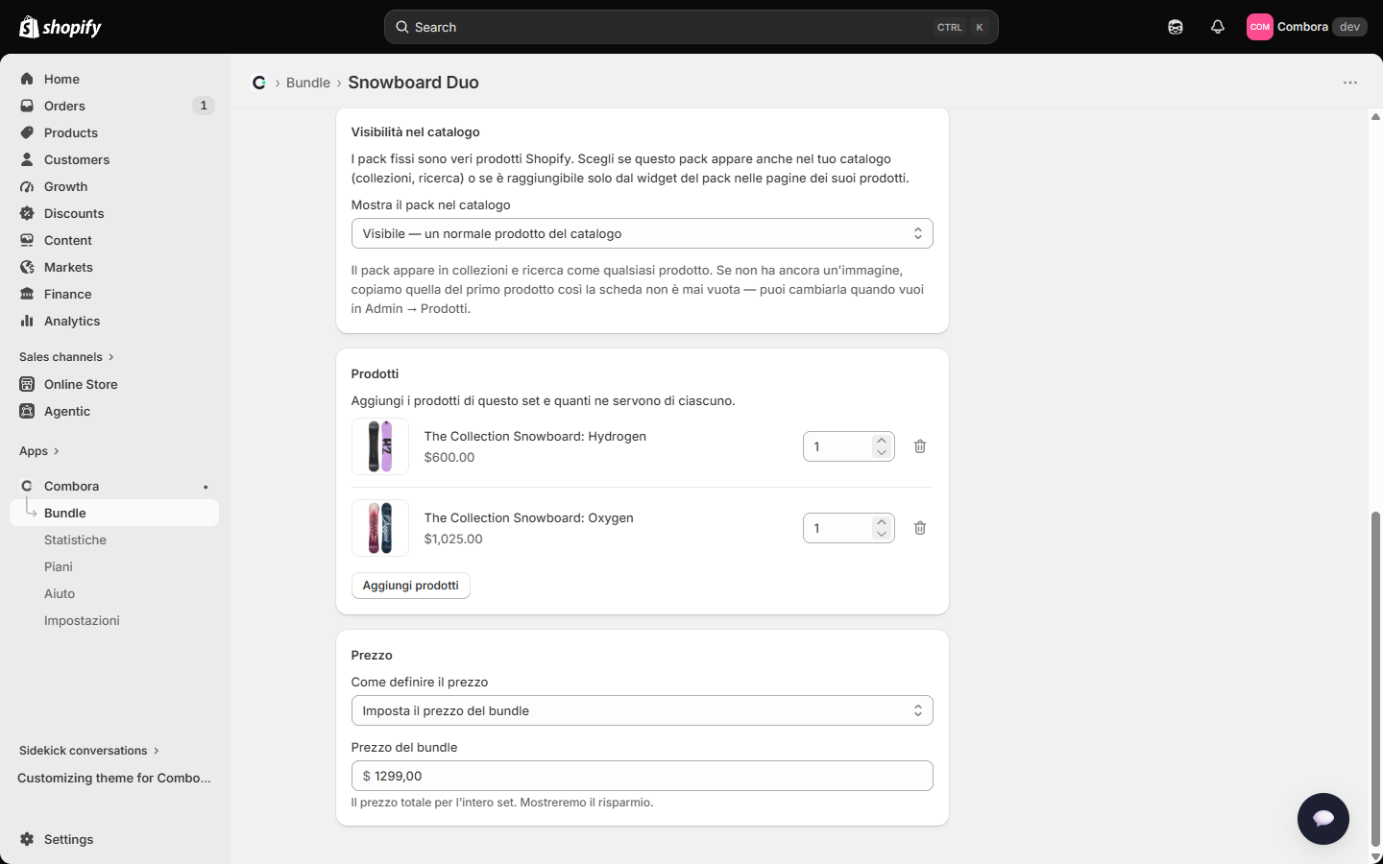
Task: Decrease Hydrogen snowboard quantity
Action: [882, 452]
